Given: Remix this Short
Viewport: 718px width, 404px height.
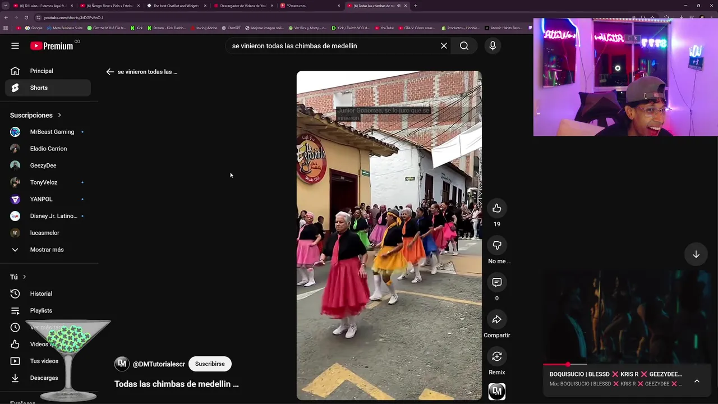Looking at the screenshot, I should tap(496, 356).
